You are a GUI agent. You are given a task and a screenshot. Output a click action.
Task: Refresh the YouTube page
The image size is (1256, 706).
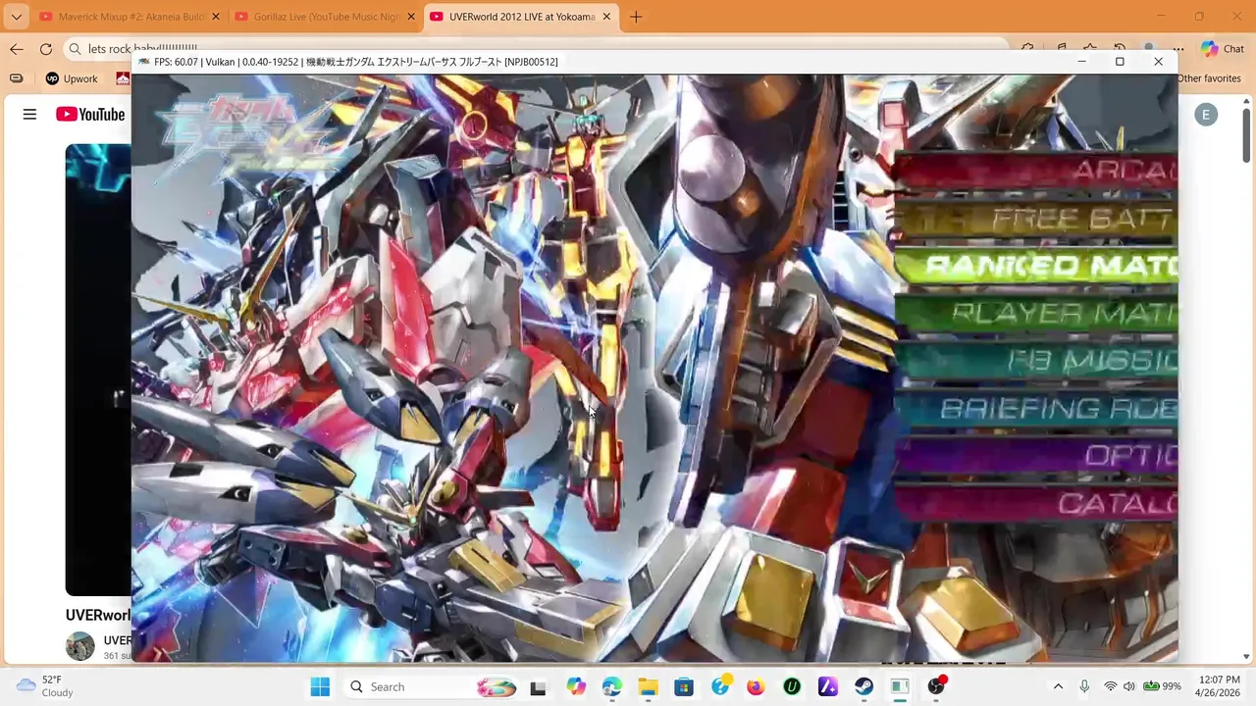coord(46,49)
